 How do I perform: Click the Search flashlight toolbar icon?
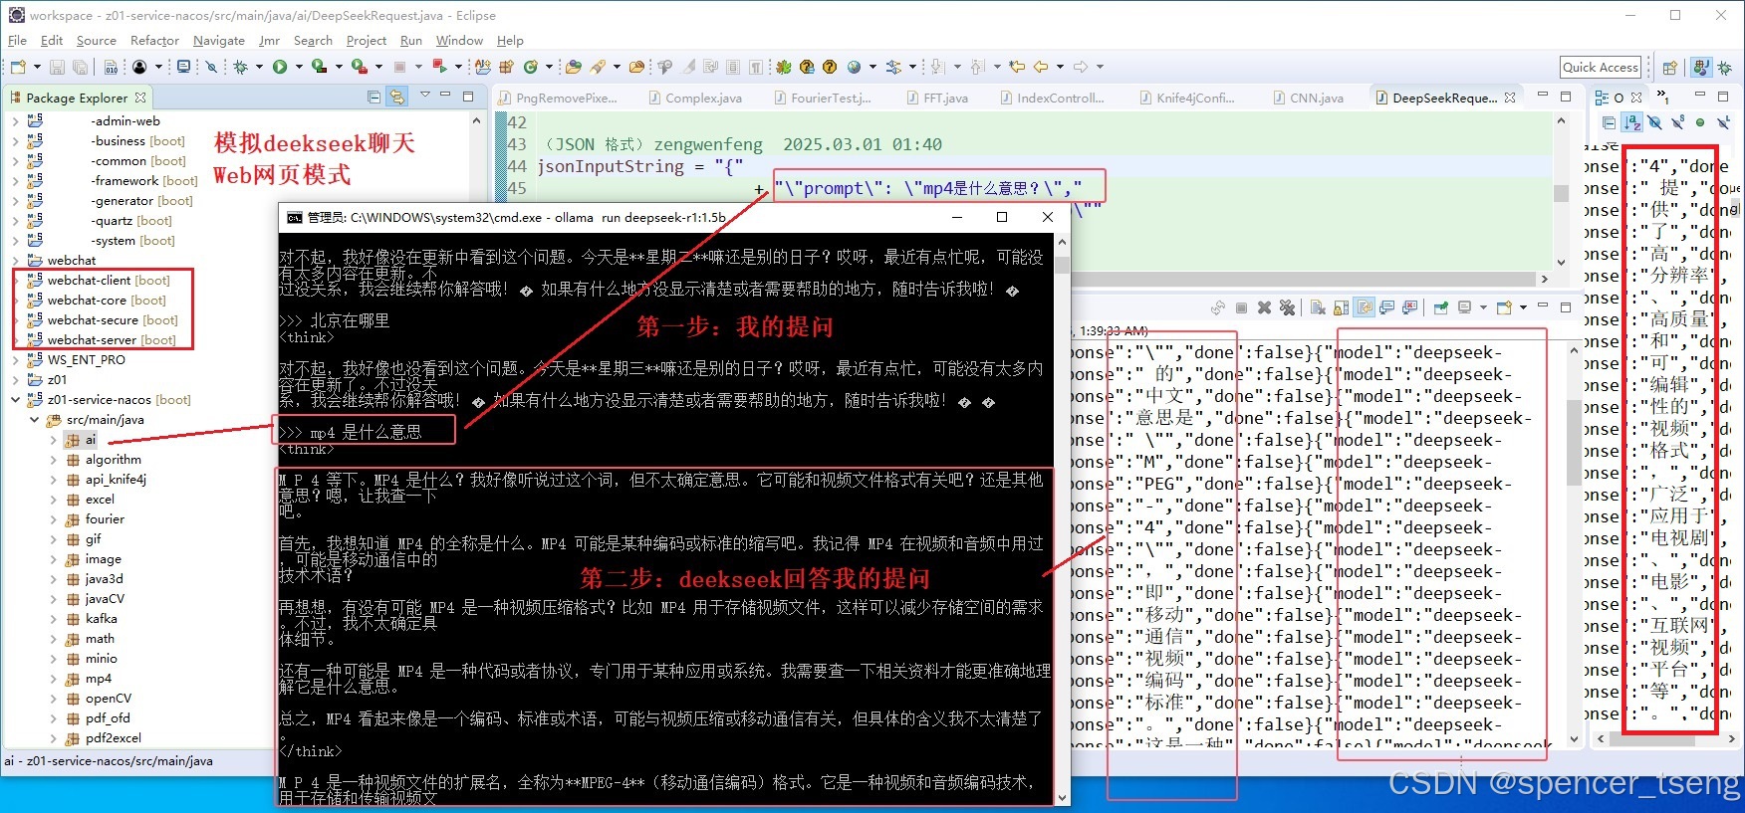coord(598,67)
